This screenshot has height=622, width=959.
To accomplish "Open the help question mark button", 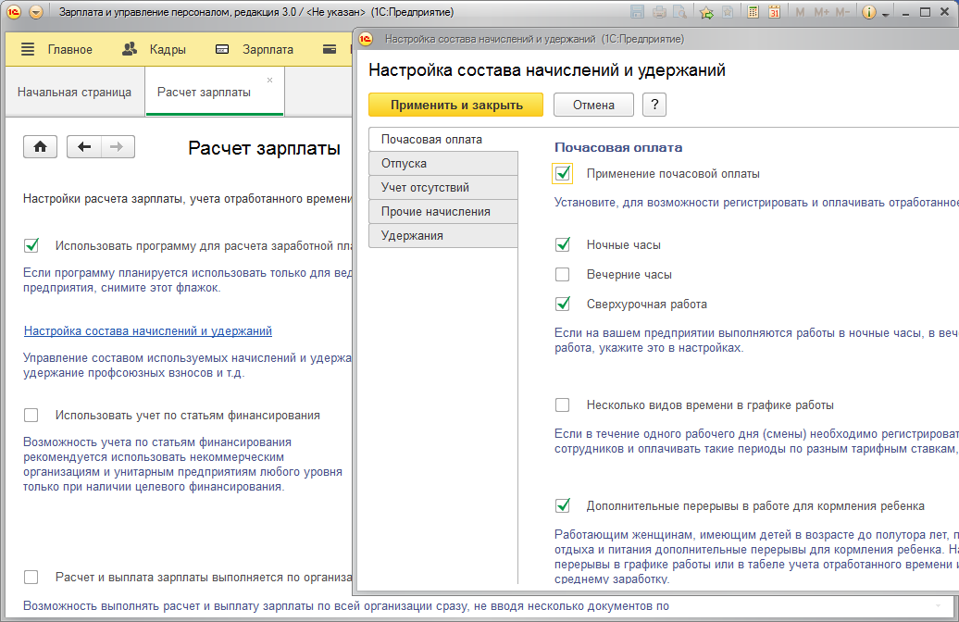I will tap(654, 105).
